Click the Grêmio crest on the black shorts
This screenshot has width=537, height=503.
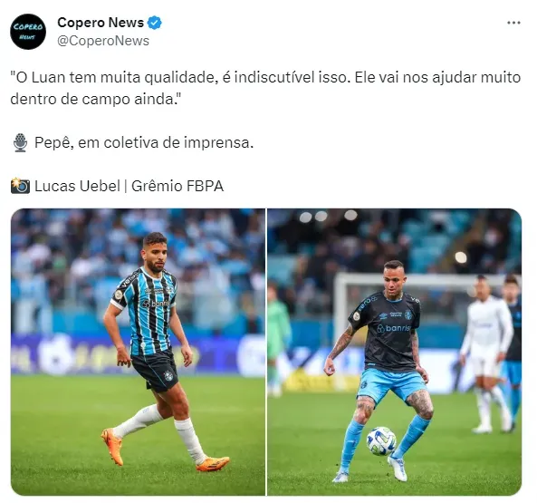168,376
